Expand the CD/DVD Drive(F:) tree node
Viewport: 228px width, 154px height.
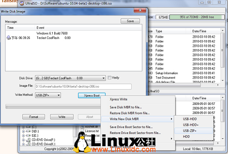[x=23, y=140]
